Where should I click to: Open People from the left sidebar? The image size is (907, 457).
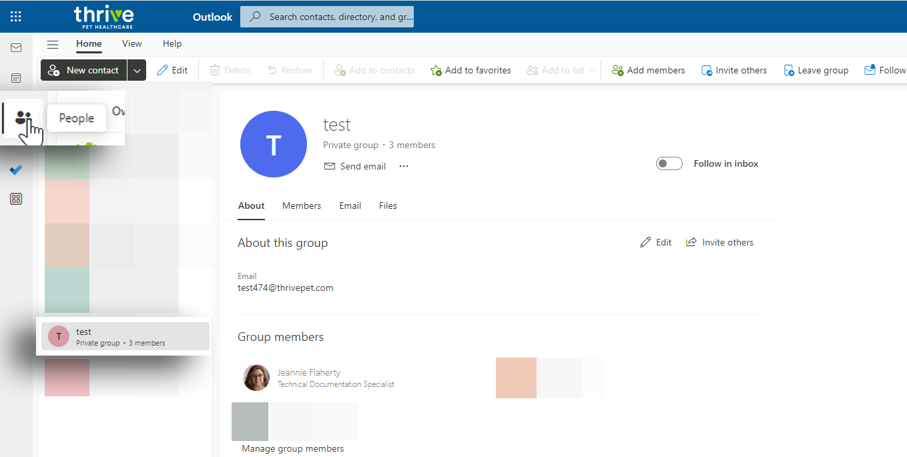(x=23, y=118)
